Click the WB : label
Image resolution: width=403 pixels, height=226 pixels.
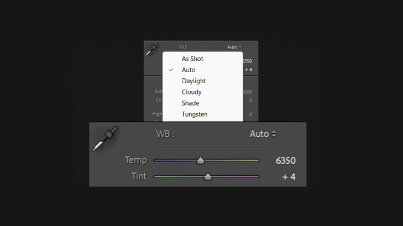point(166,134)
